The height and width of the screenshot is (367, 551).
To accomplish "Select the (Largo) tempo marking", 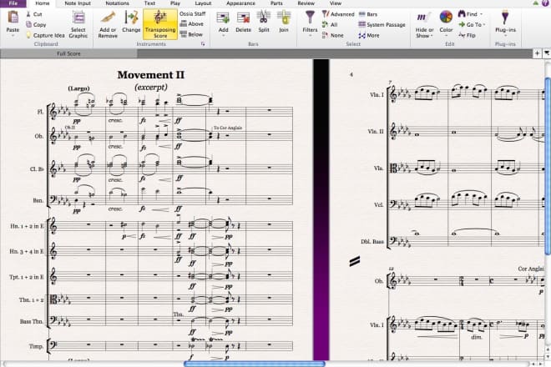I will coord(78,88).
